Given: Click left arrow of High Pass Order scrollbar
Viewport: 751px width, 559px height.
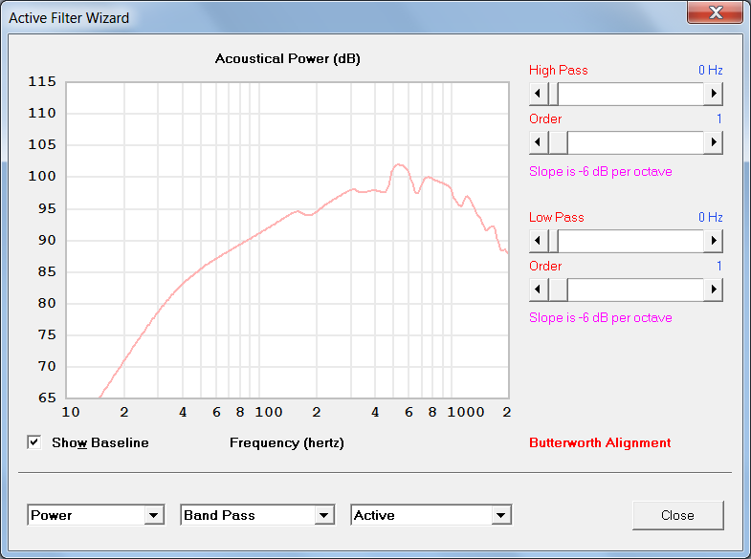Looking at the screenshot, I should point(539,142).
